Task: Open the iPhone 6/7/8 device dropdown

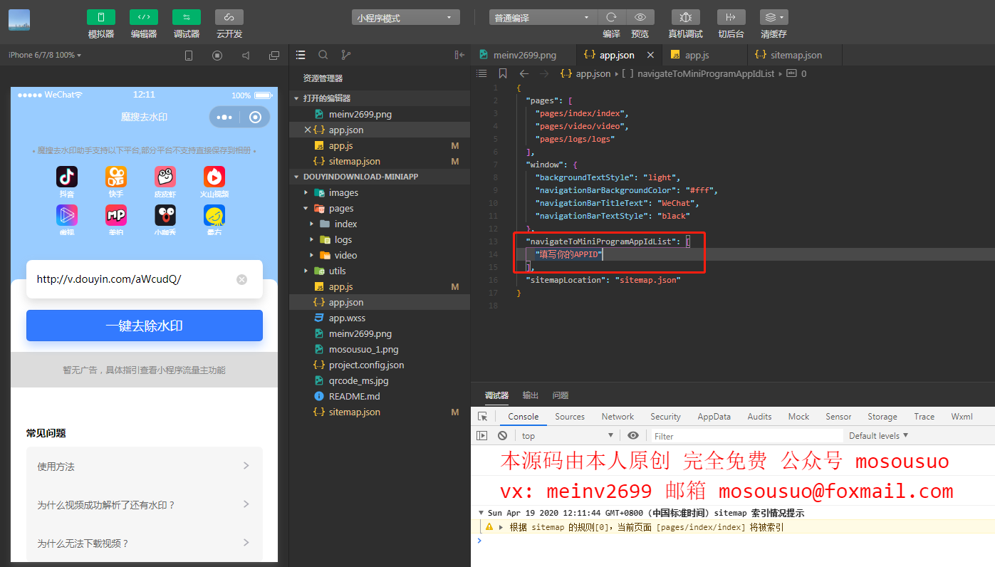Action: [x=45, y=55]
